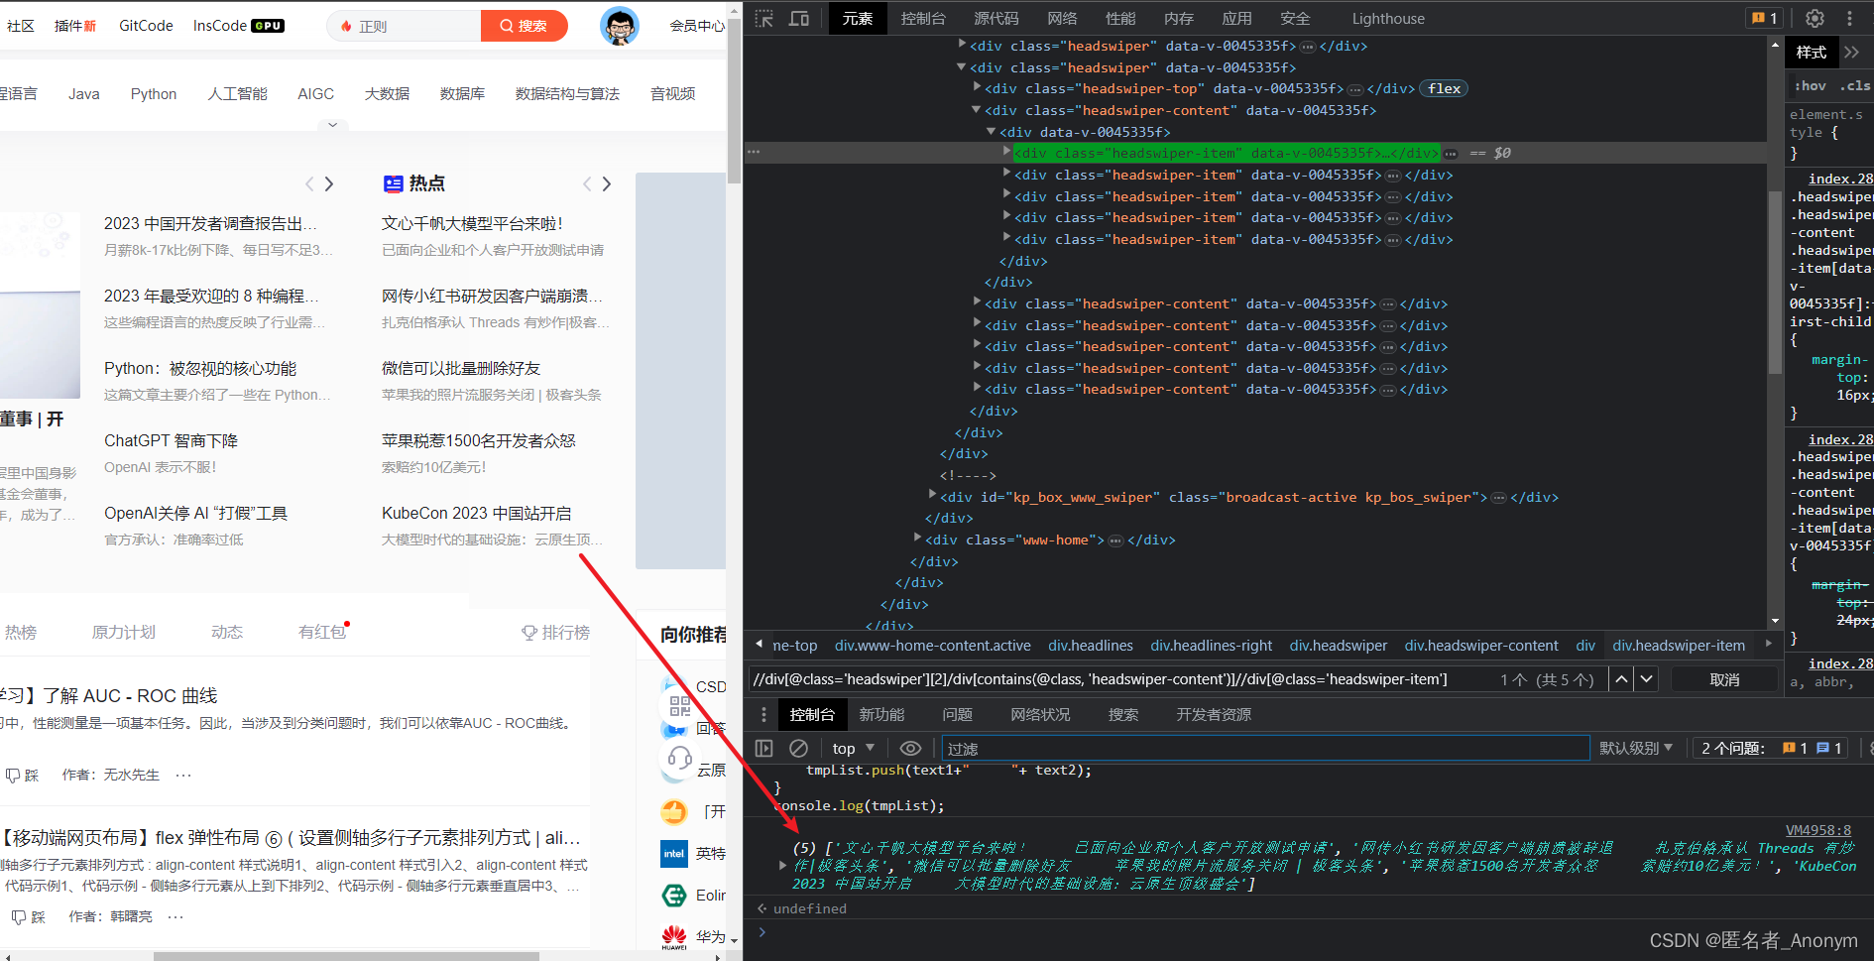
Task: Click the flex badge on headswiper-top
Action: pos(1444,88)
